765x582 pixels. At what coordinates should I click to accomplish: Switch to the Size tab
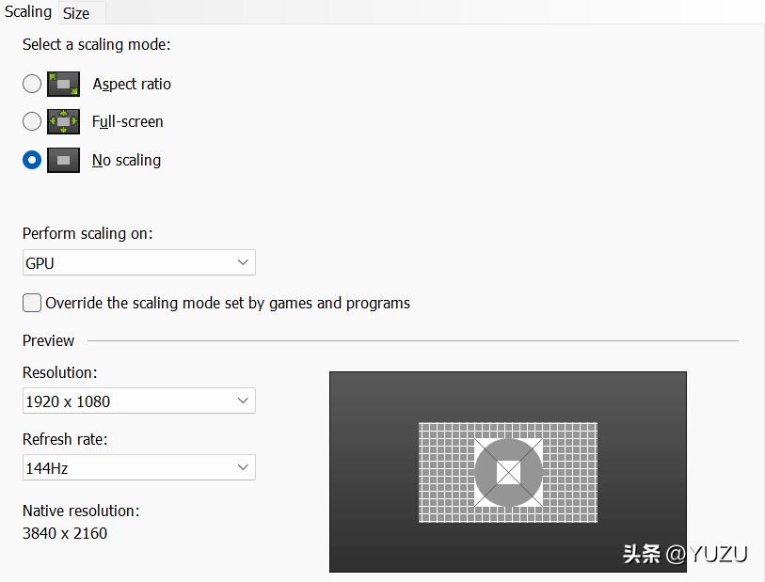pos(80,13)
